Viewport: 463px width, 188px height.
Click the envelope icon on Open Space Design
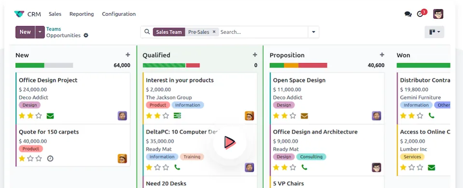pyautogui.click(x=304, y=116)
